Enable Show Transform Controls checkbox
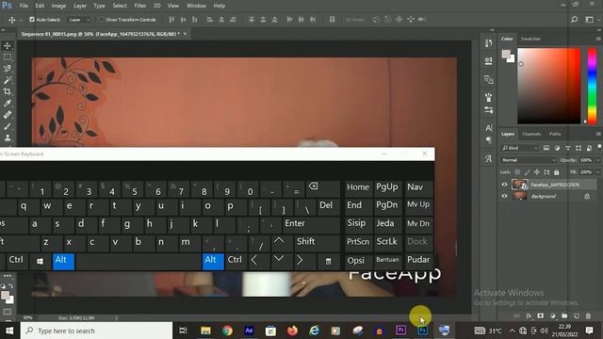603x339 pixels. click(x=102, y=19)
